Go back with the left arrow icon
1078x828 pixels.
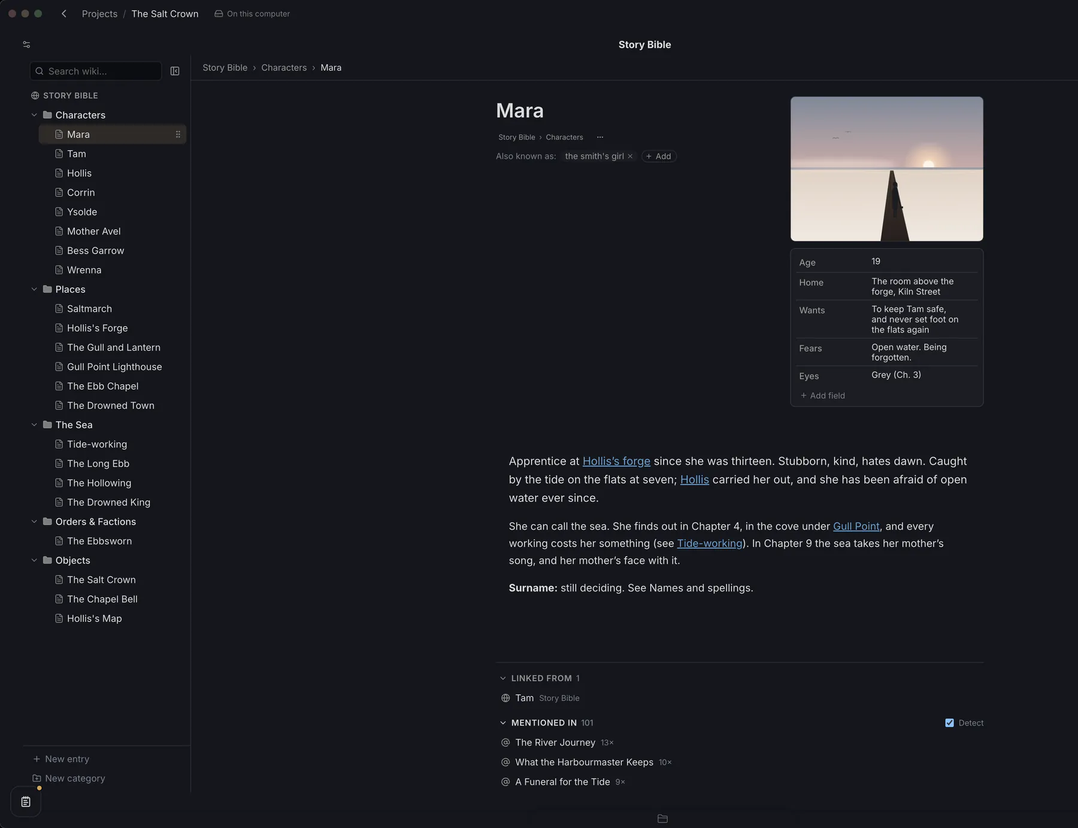click(x=64, y=14)
